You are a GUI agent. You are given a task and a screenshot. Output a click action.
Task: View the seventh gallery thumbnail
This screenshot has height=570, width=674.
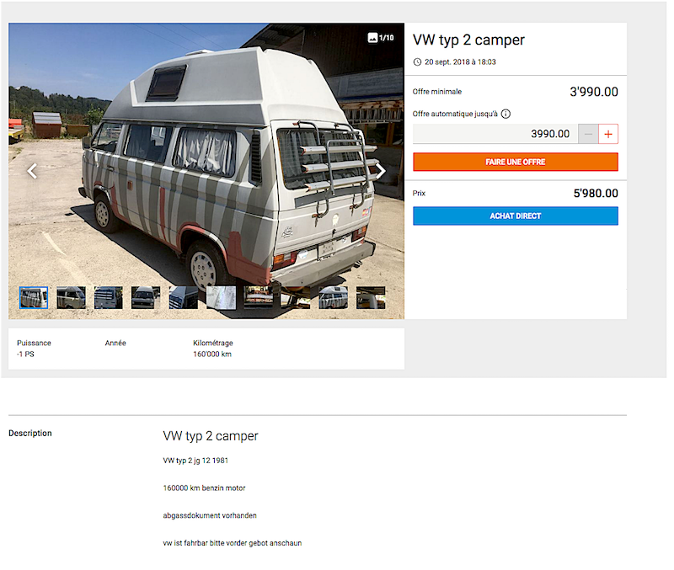point(259,298)
